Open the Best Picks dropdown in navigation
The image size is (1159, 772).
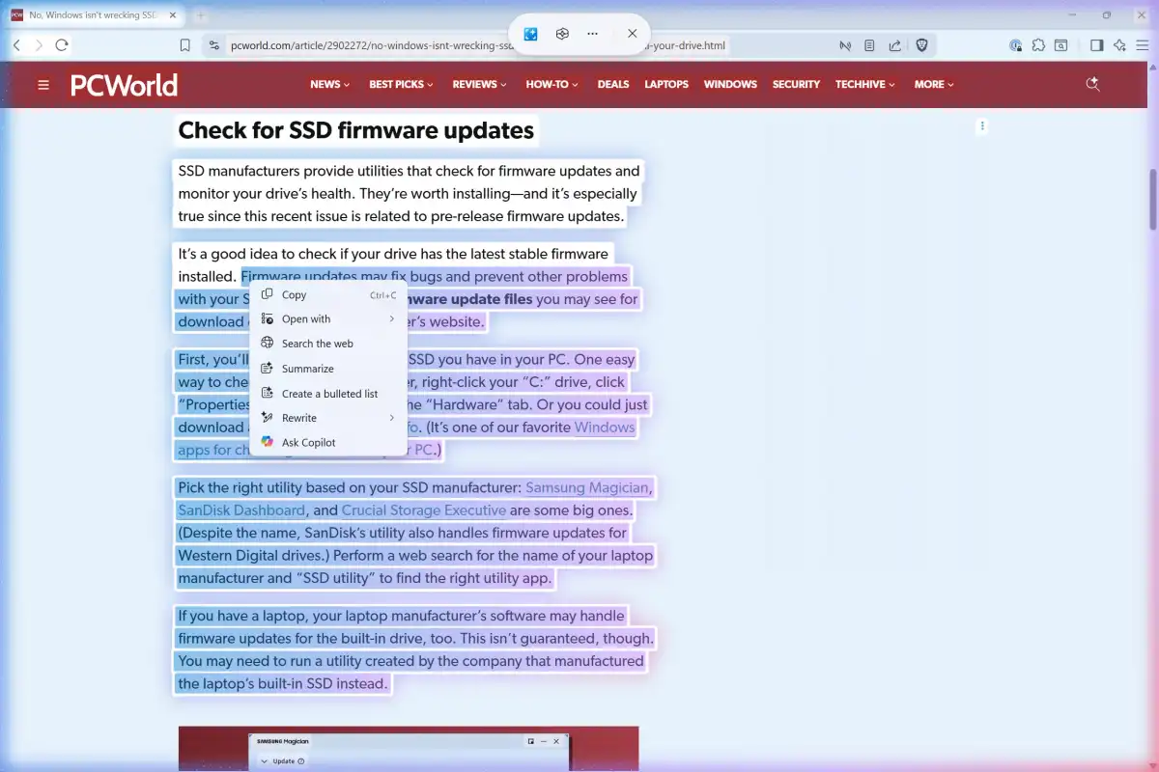tap(401, 84)
